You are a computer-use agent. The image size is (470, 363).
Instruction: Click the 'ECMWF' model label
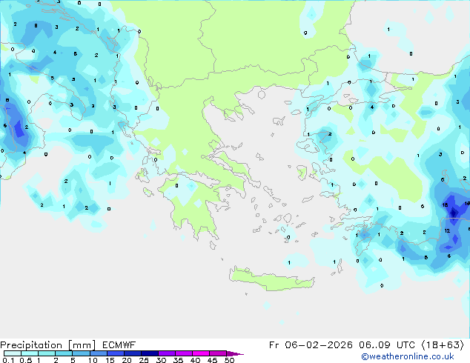coord(119,345)
